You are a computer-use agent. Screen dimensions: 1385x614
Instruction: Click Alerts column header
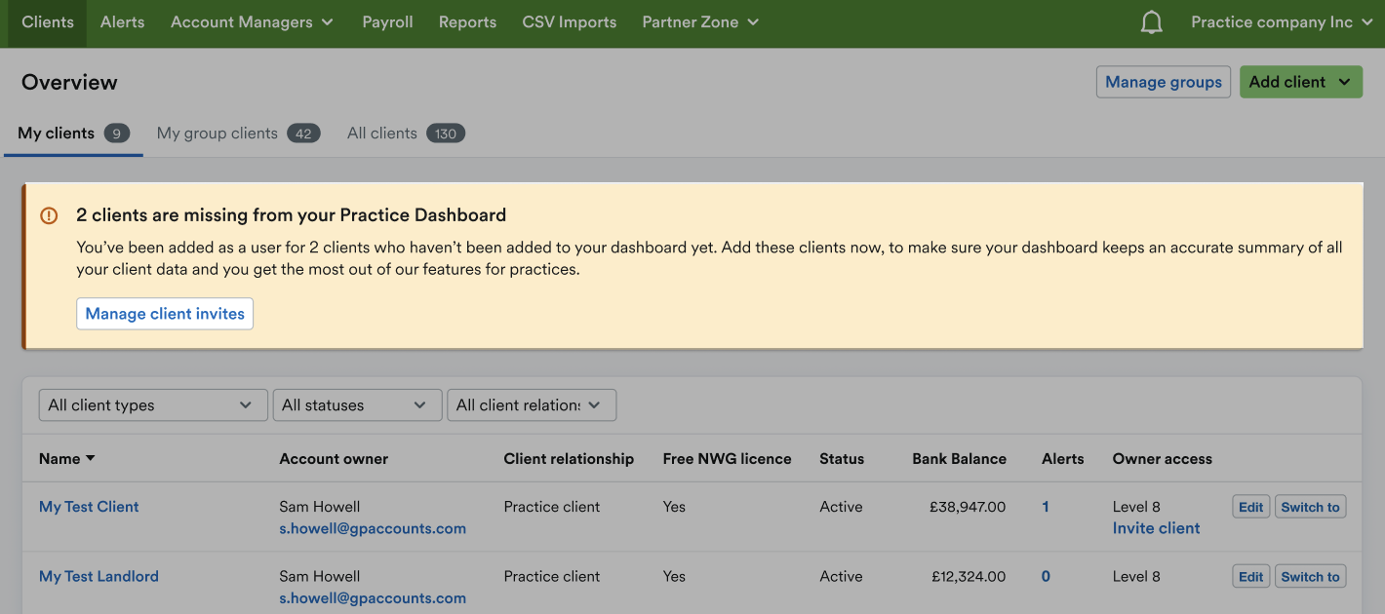pyautogui.click(x=1063, y=458)
